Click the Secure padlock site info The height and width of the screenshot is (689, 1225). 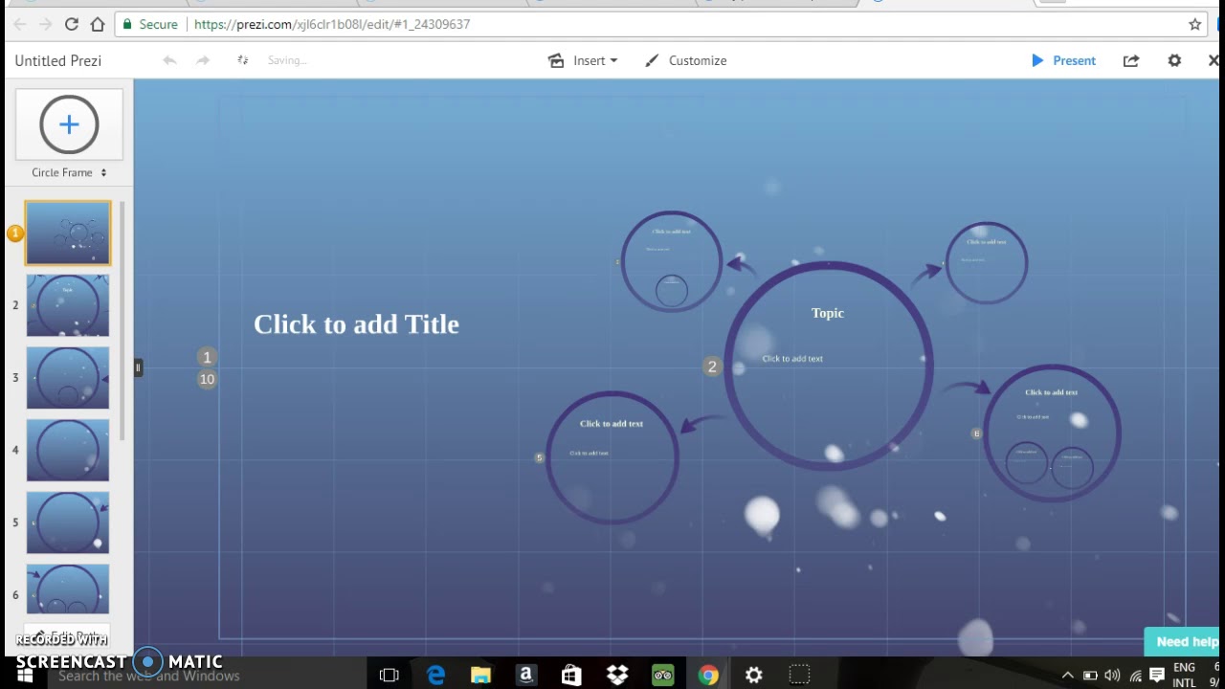[x=149, y=24]
